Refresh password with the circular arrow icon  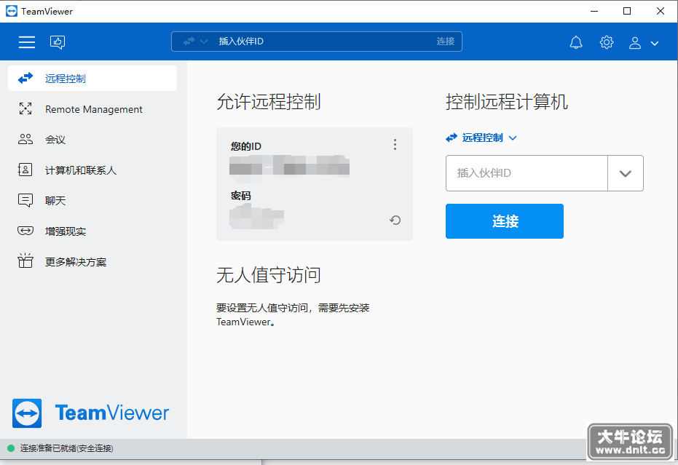point(395,220)
